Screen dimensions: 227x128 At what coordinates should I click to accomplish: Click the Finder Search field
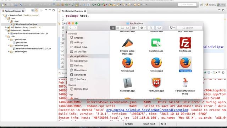coord(189,28)
